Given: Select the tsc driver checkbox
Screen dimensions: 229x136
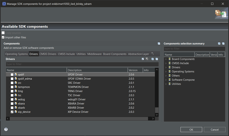Looking at the screenshot, I should click(12, 95).
